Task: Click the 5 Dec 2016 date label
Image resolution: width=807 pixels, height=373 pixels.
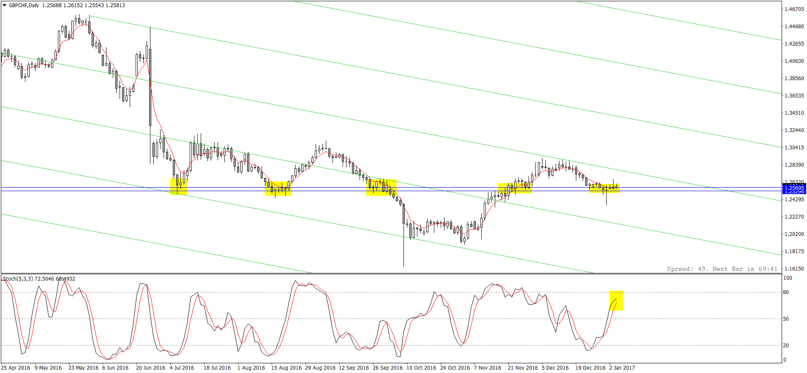Action: pyautogui.click(x=555, y=368)
